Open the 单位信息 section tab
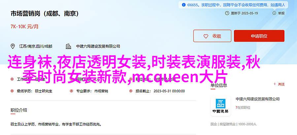This screenshot has height=135, width=297. (x=219, y=85)
